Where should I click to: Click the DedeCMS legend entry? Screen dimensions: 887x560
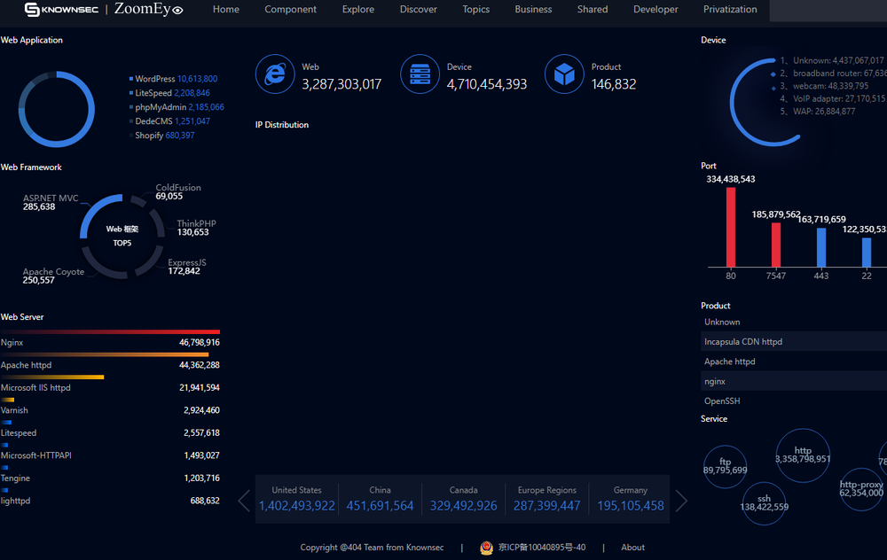click(x=169, y=121)
